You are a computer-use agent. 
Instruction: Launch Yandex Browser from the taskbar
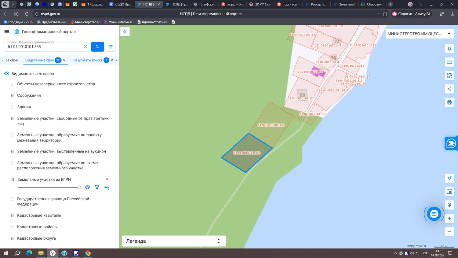(x=53, y=253)
